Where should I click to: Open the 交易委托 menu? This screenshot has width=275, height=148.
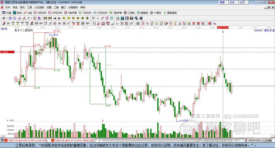73,7
